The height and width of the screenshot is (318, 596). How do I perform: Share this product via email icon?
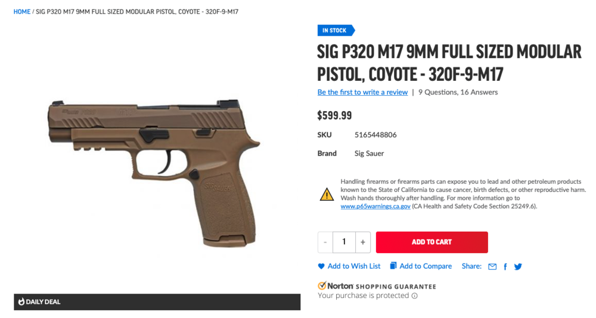pos(492,267)
